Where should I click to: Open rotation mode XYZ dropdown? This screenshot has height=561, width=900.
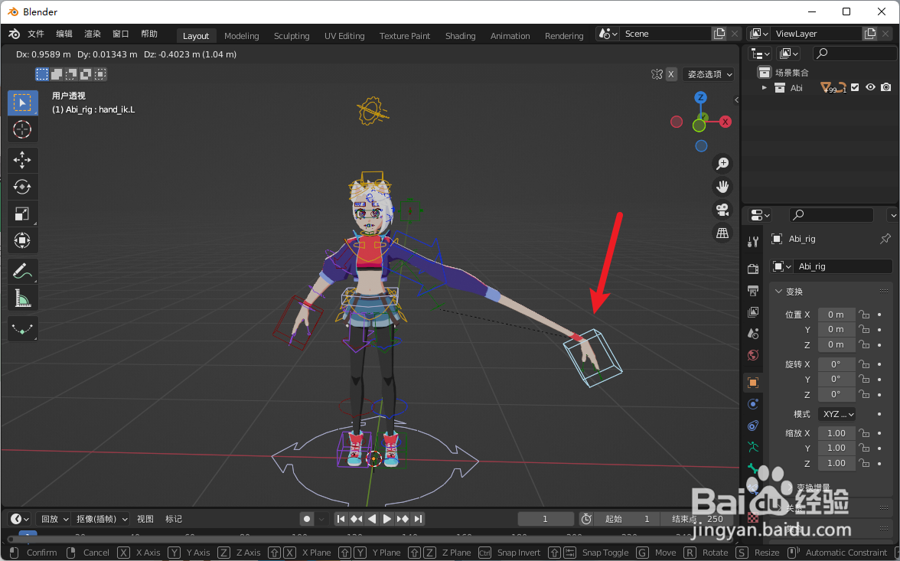pos(838,414)
